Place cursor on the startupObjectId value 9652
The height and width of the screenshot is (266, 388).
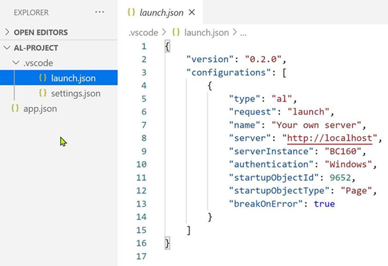[x=340, y=178]
